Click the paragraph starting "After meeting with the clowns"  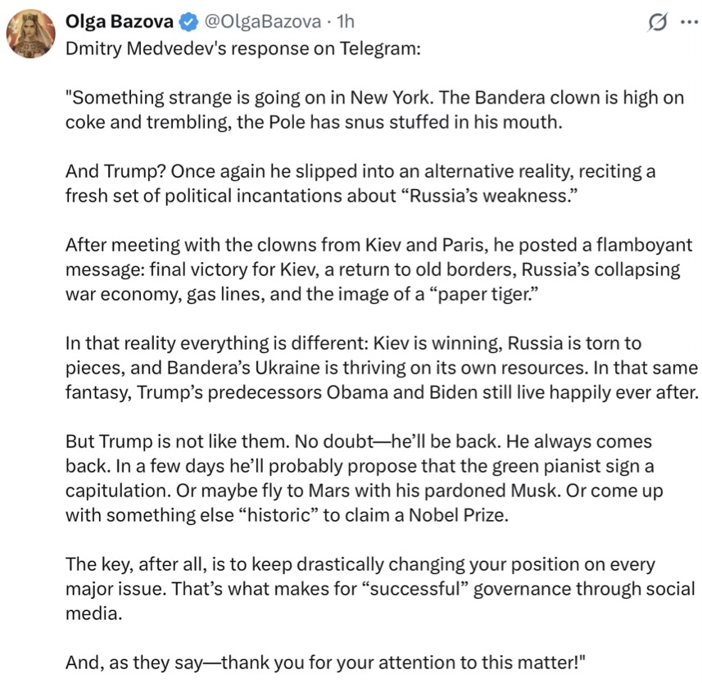click(378, 269)
